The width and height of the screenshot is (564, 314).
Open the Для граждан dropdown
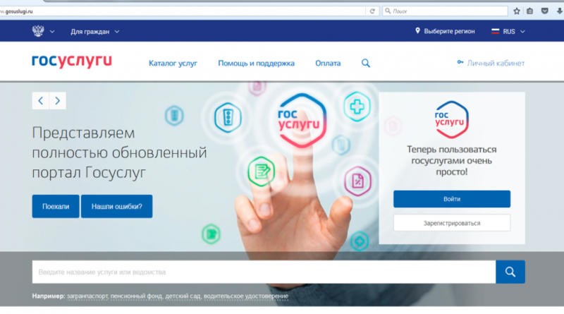[95, 32]
